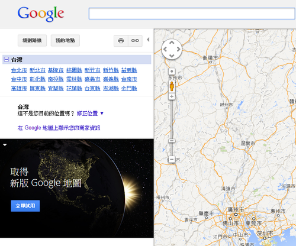Pan the map up with the arrow
Viewport: 296px width, 246px height.
pos(172,43)
